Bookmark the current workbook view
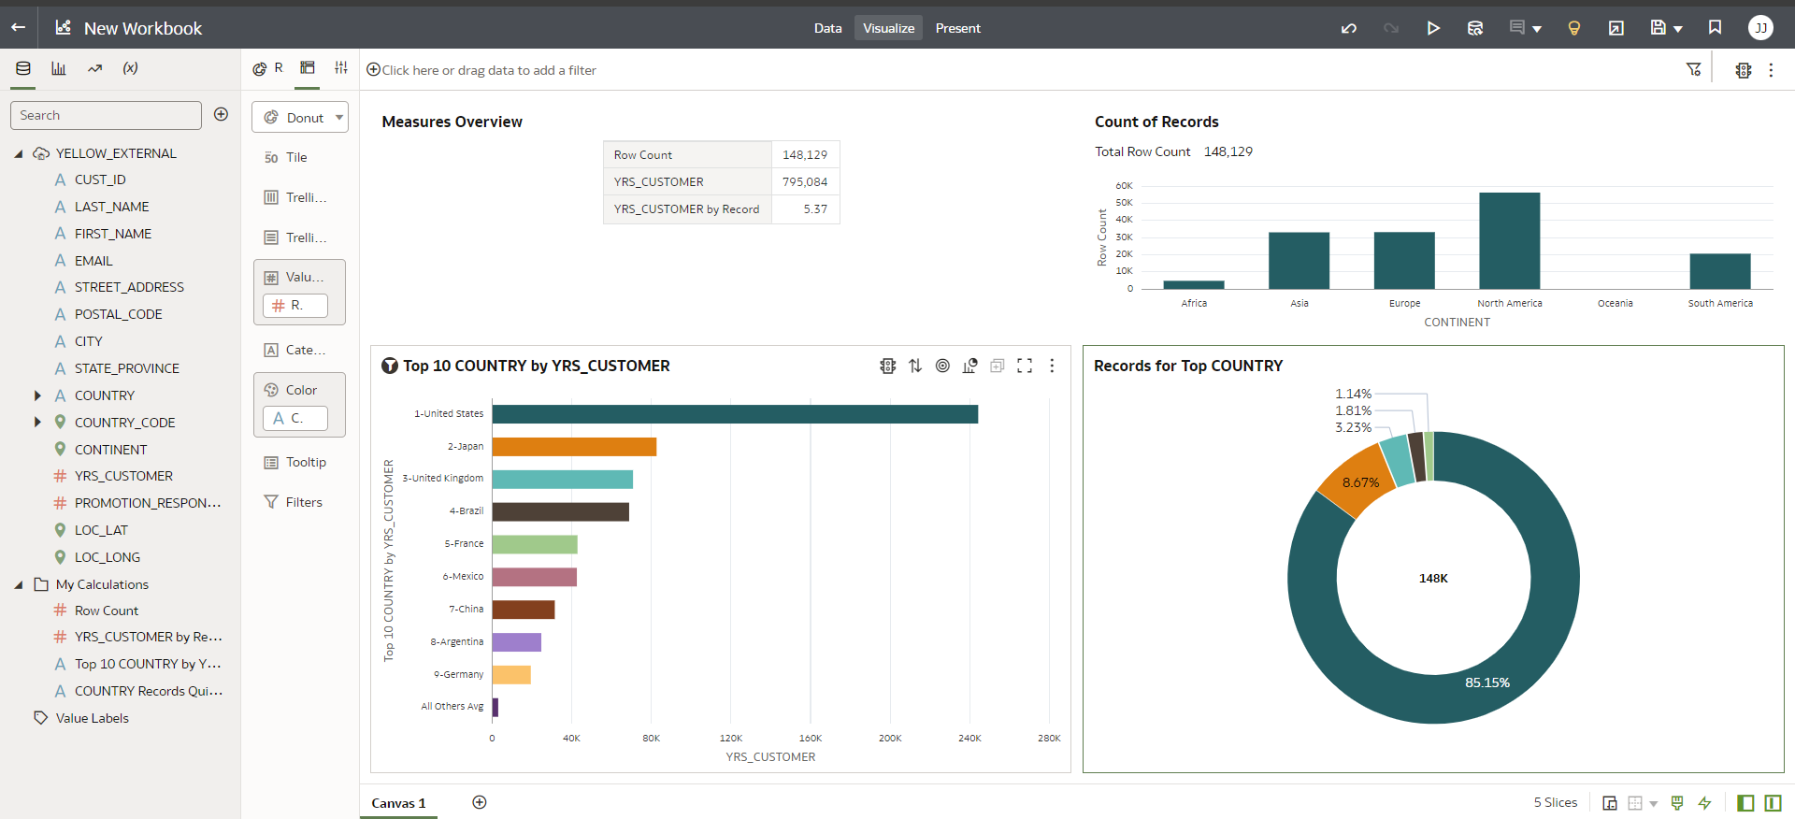 click(1715, 28)
